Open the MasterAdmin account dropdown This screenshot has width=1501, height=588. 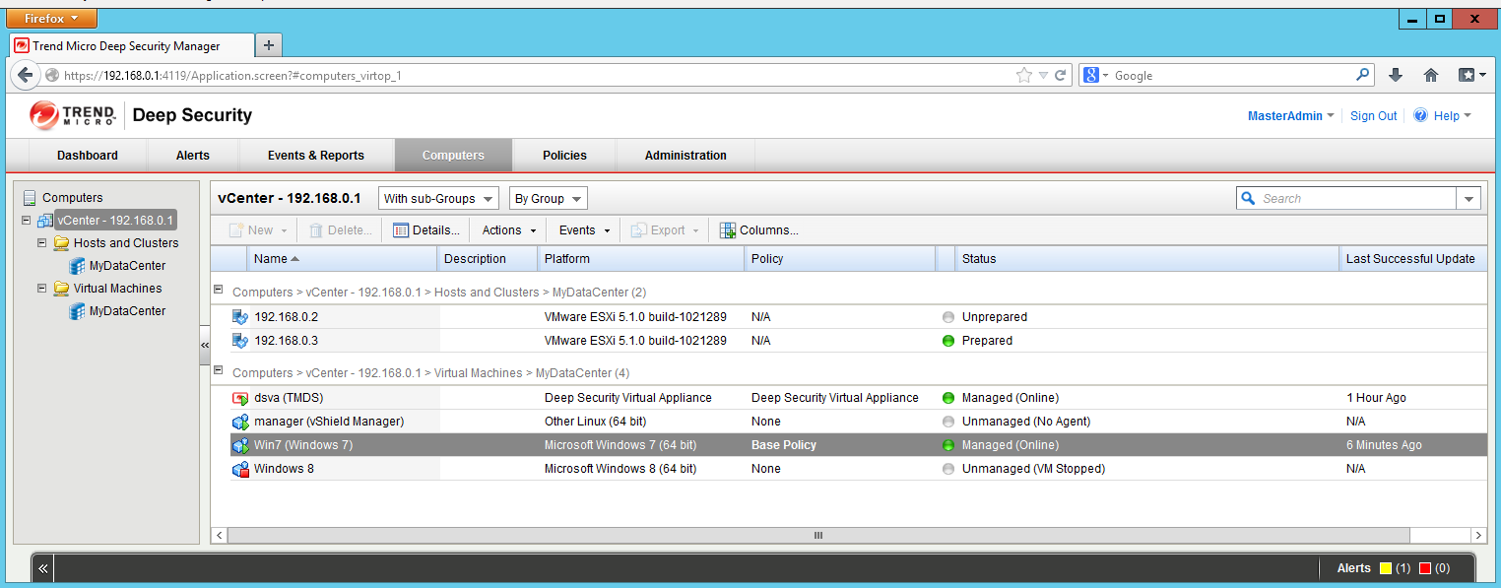click(1291, 116)
